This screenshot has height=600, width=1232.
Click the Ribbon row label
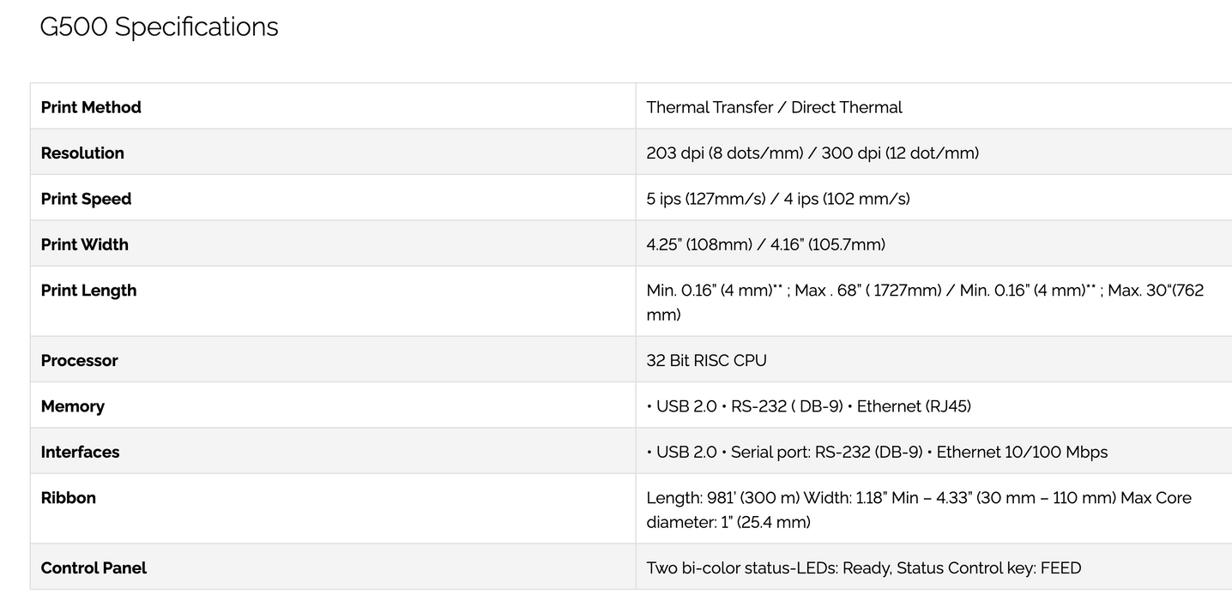tap(68, 498)
